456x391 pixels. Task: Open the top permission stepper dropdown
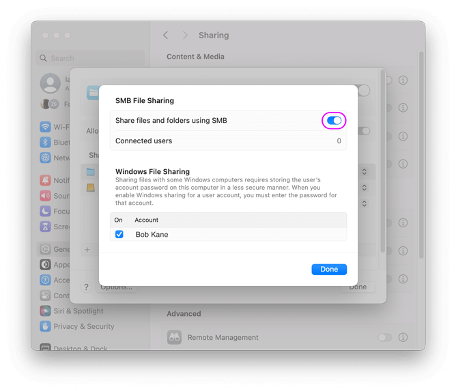(x=365, y=171)
